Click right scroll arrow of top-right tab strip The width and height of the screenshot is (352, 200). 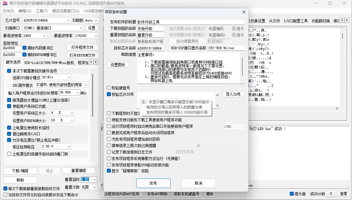click(347, 20)
